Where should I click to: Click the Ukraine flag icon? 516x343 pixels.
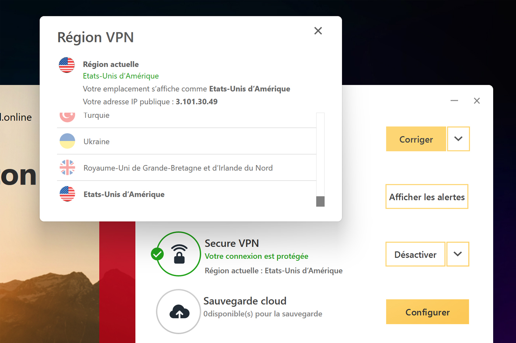[x=67, y=141]
